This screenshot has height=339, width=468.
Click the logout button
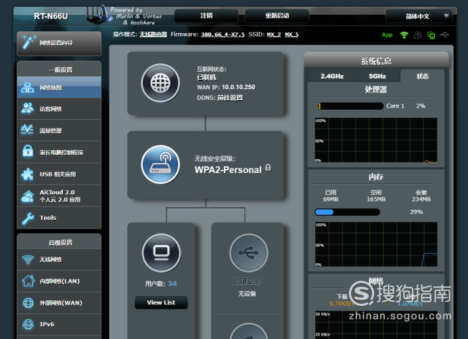(206, 16)
